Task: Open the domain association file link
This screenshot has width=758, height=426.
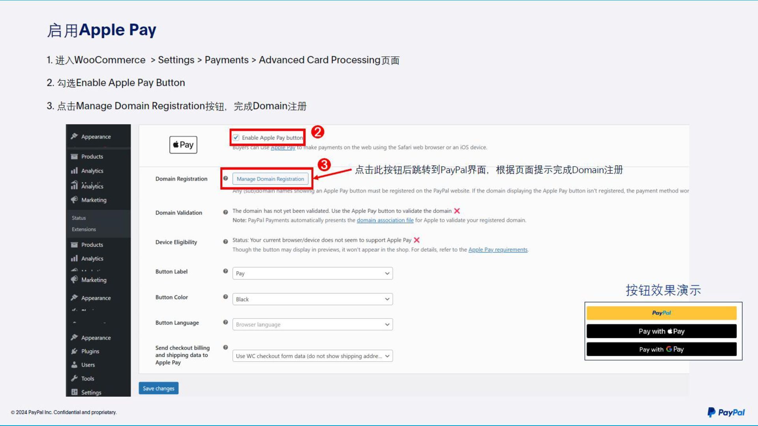Action: [385, 220]
